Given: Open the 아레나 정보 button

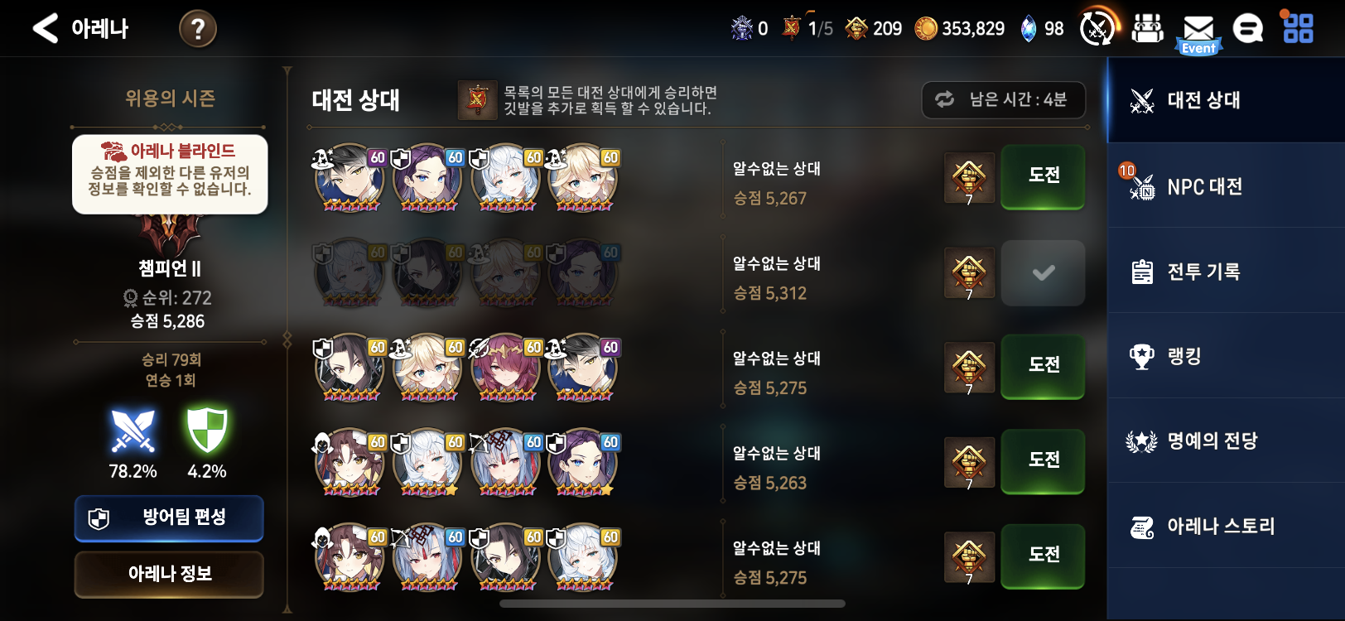Looking at the screenshot, I should (169, 574).
